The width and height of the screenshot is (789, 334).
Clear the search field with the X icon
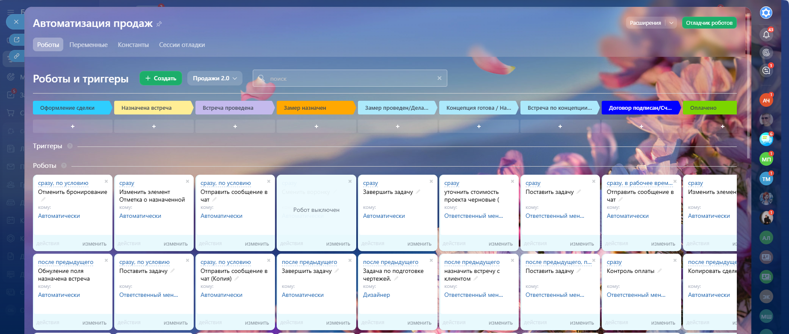439,78
